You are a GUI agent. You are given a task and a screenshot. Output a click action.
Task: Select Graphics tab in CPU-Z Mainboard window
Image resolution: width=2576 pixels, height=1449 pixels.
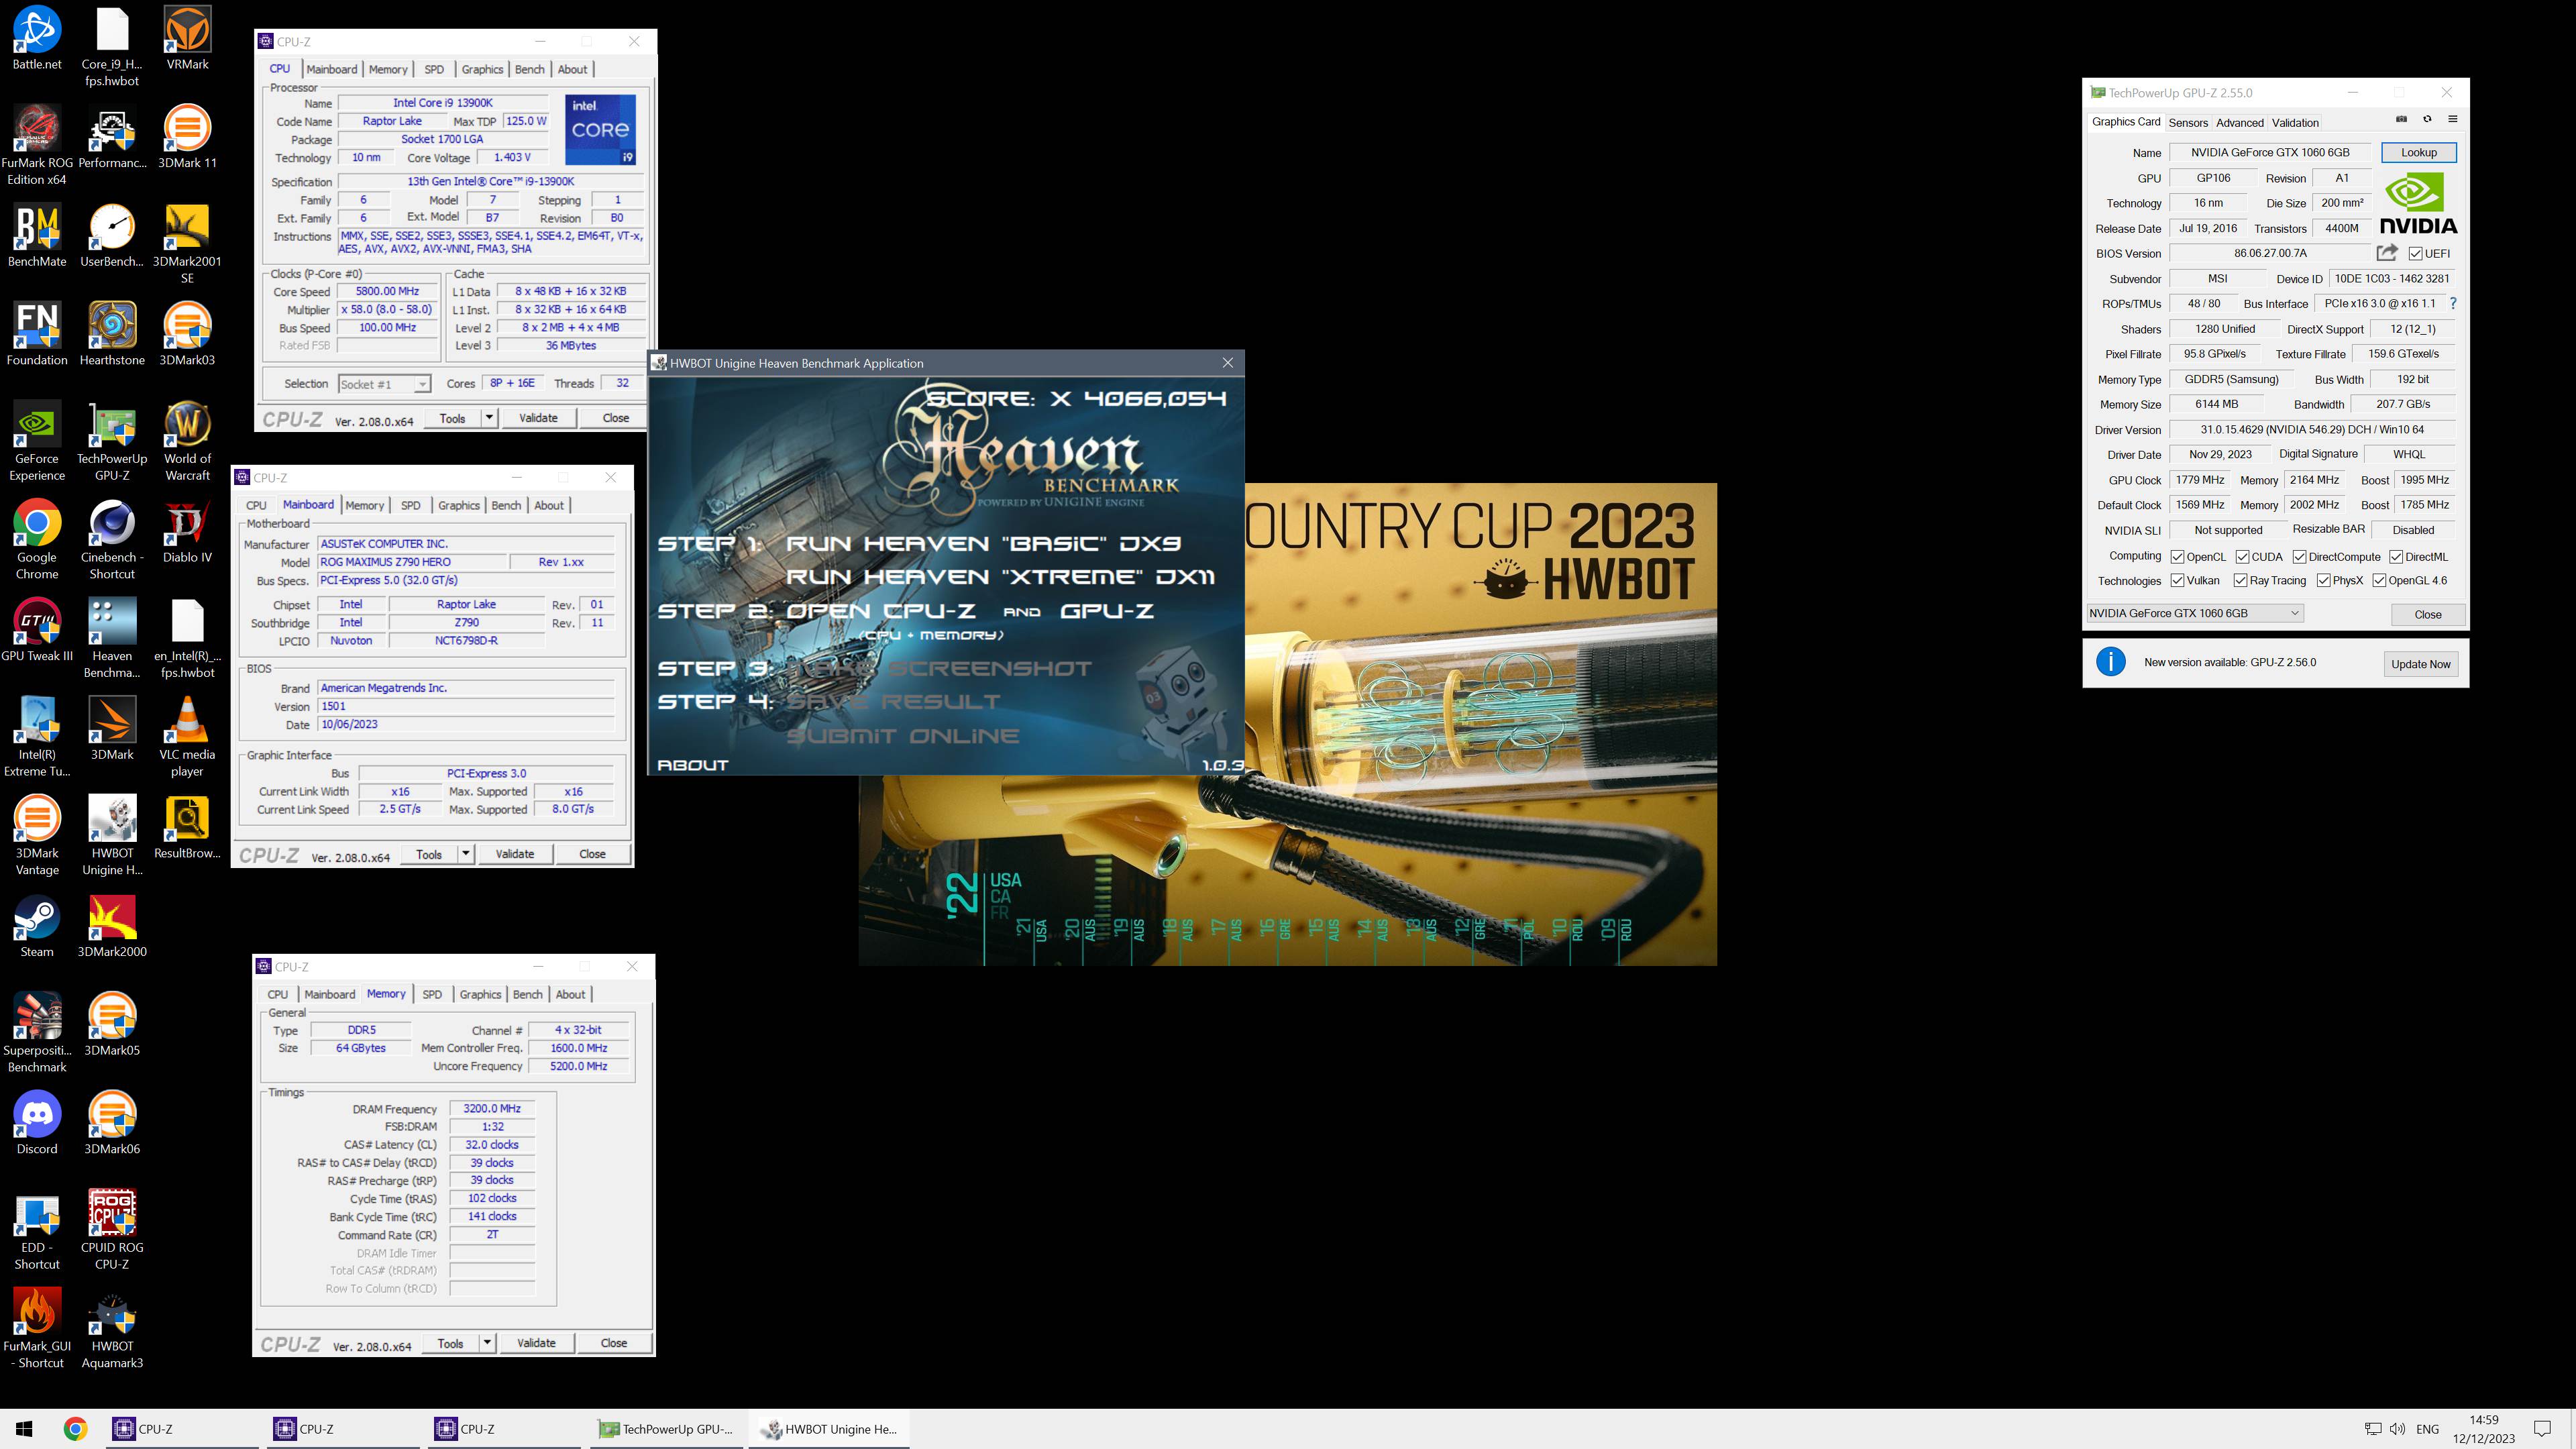pyautogui.click(x=459, y=505)
